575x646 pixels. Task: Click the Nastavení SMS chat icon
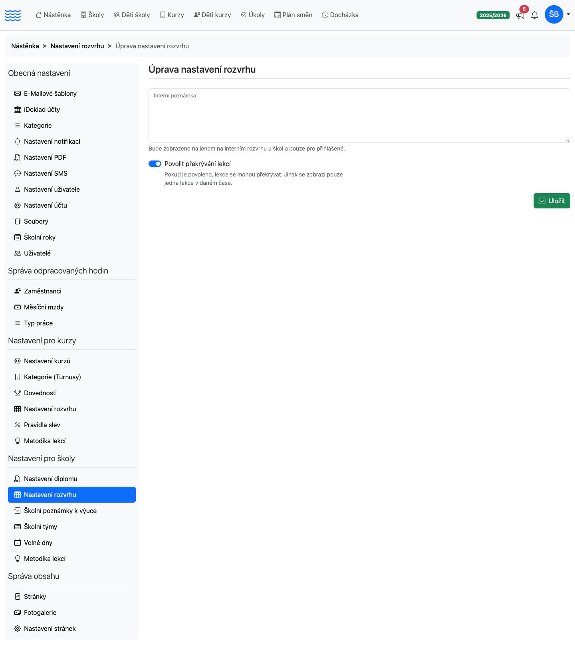(x=18, y=173)
